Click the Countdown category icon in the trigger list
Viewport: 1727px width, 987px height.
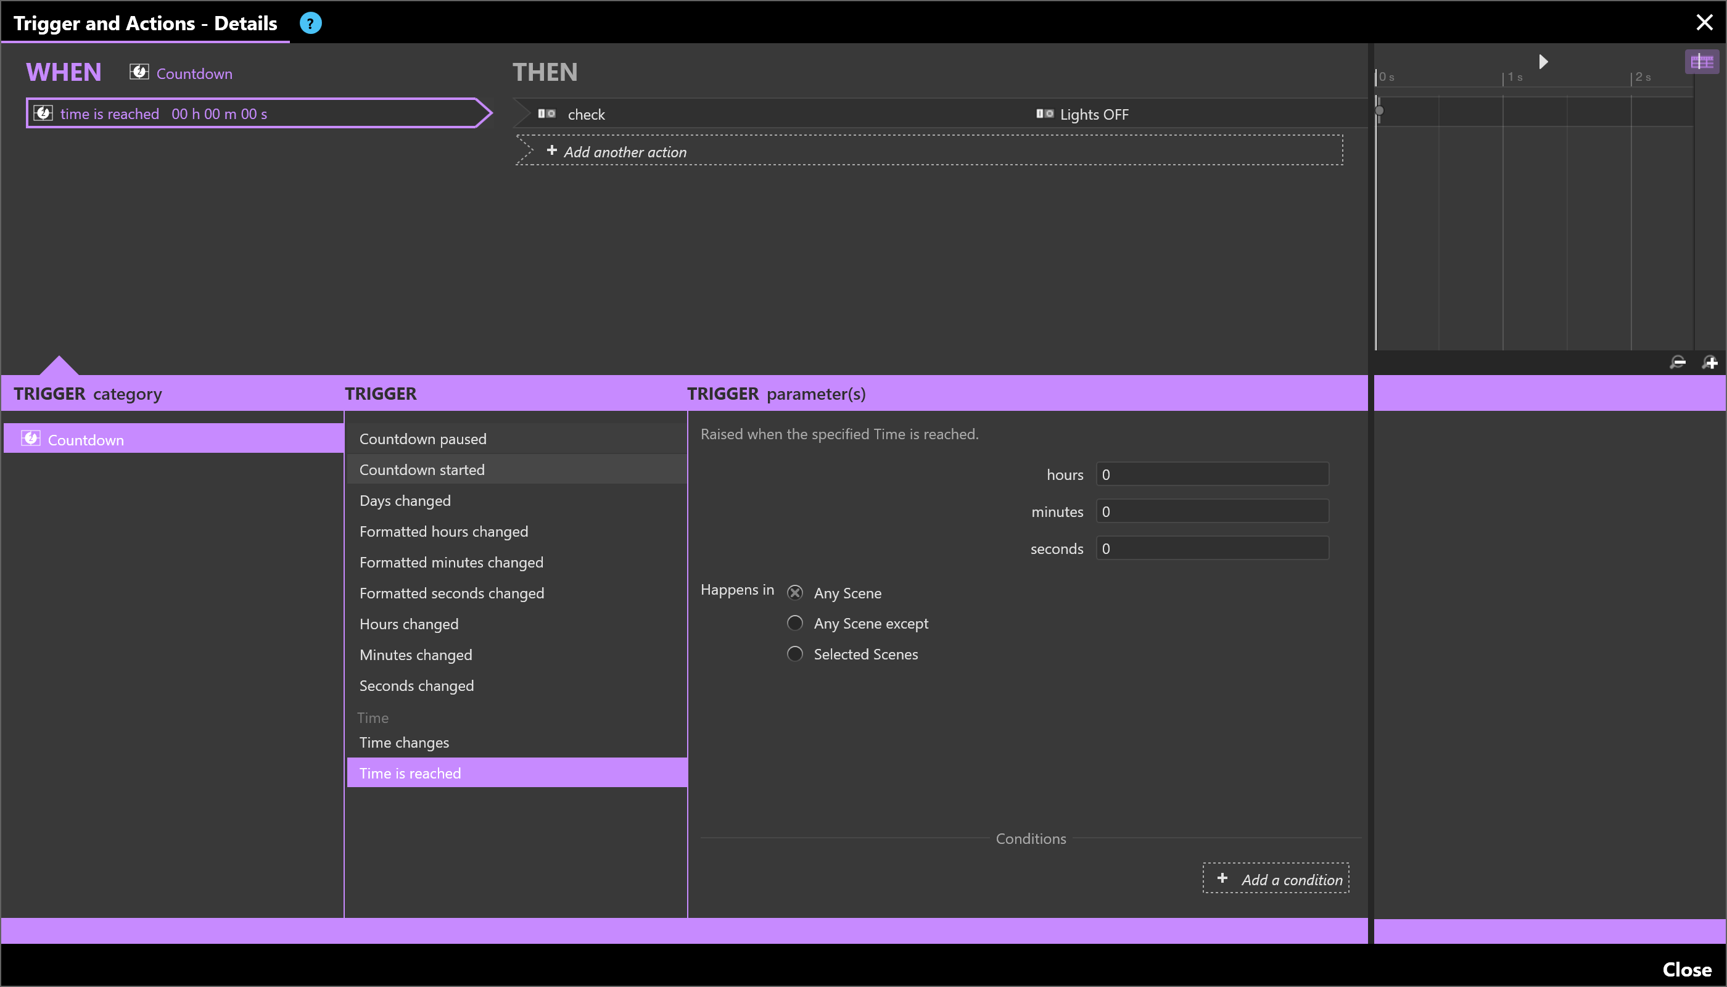click(30, 439)
